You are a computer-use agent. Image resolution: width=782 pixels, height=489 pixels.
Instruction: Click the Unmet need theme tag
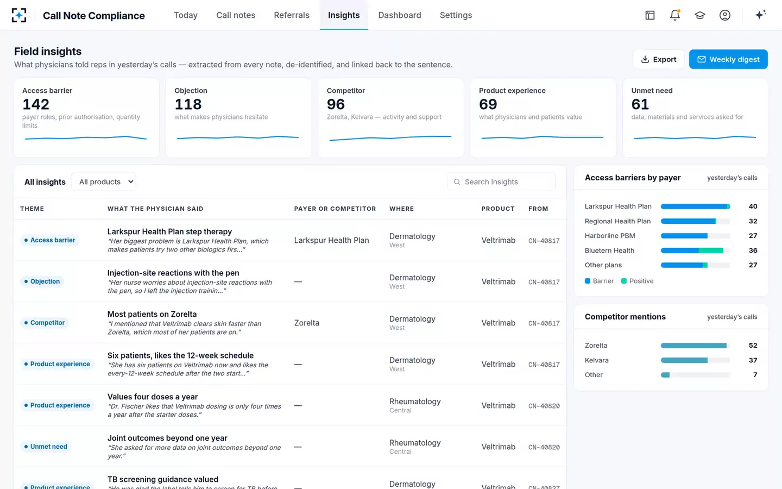(x=46, y=447)
